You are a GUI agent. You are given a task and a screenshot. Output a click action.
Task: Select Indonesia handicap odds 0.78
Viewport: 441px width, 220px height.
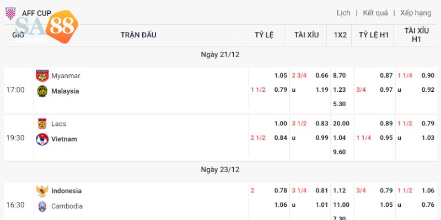click(x=281, y=191)
